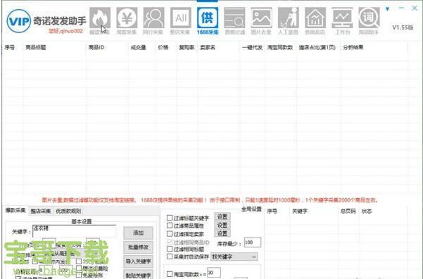Viewport: 423px width, 279px height.
Task: Click the 猫店占比(第1页) column header
Action: click(317, 47)
